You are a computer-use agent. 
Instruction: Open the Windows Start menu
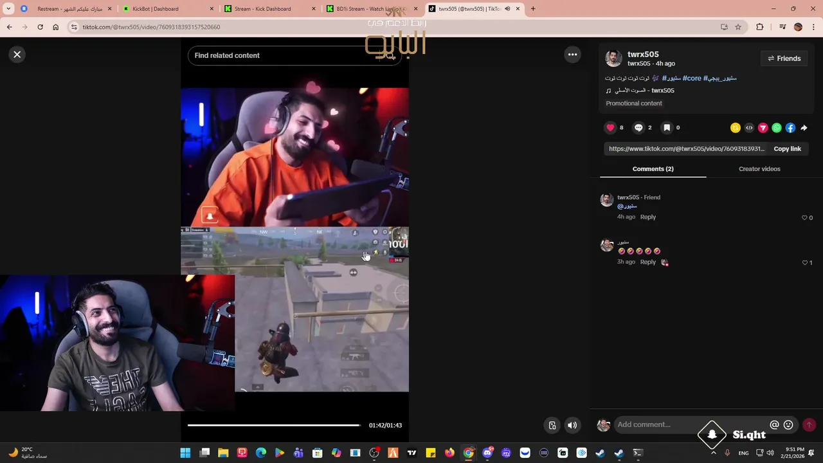point(185,453)
